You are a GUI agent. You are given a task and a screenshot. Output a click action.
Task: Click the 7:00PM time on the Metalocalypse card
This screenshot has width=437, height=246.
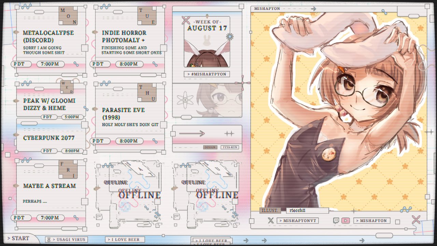(x=50, y=64)
